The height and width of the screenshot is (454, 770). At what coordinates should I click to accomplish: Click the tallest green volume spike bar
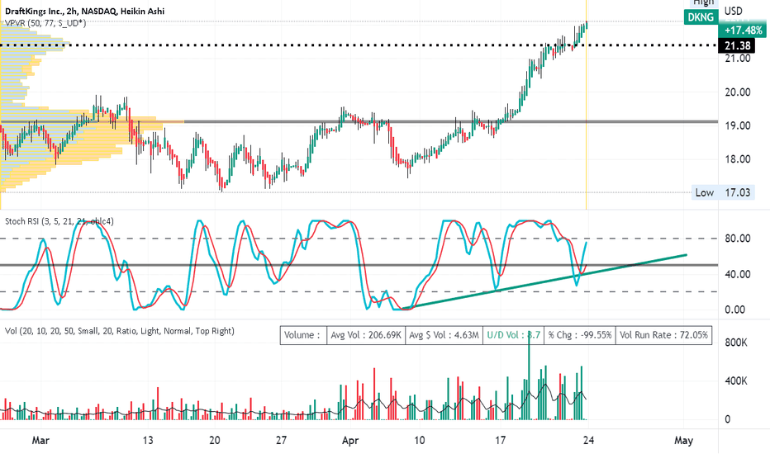click(529, 378)
